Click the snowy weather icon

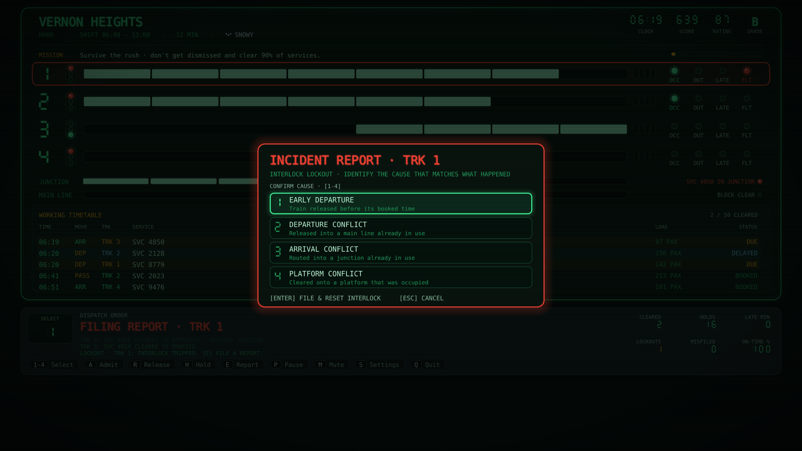[229, 35]
